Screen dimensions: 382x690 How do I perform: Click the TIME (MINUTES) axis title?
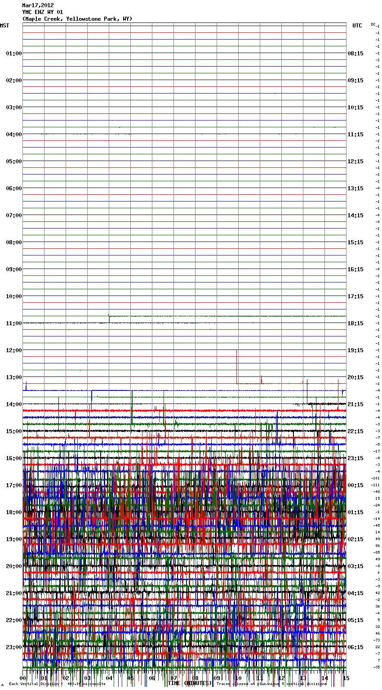pos(190,683)
